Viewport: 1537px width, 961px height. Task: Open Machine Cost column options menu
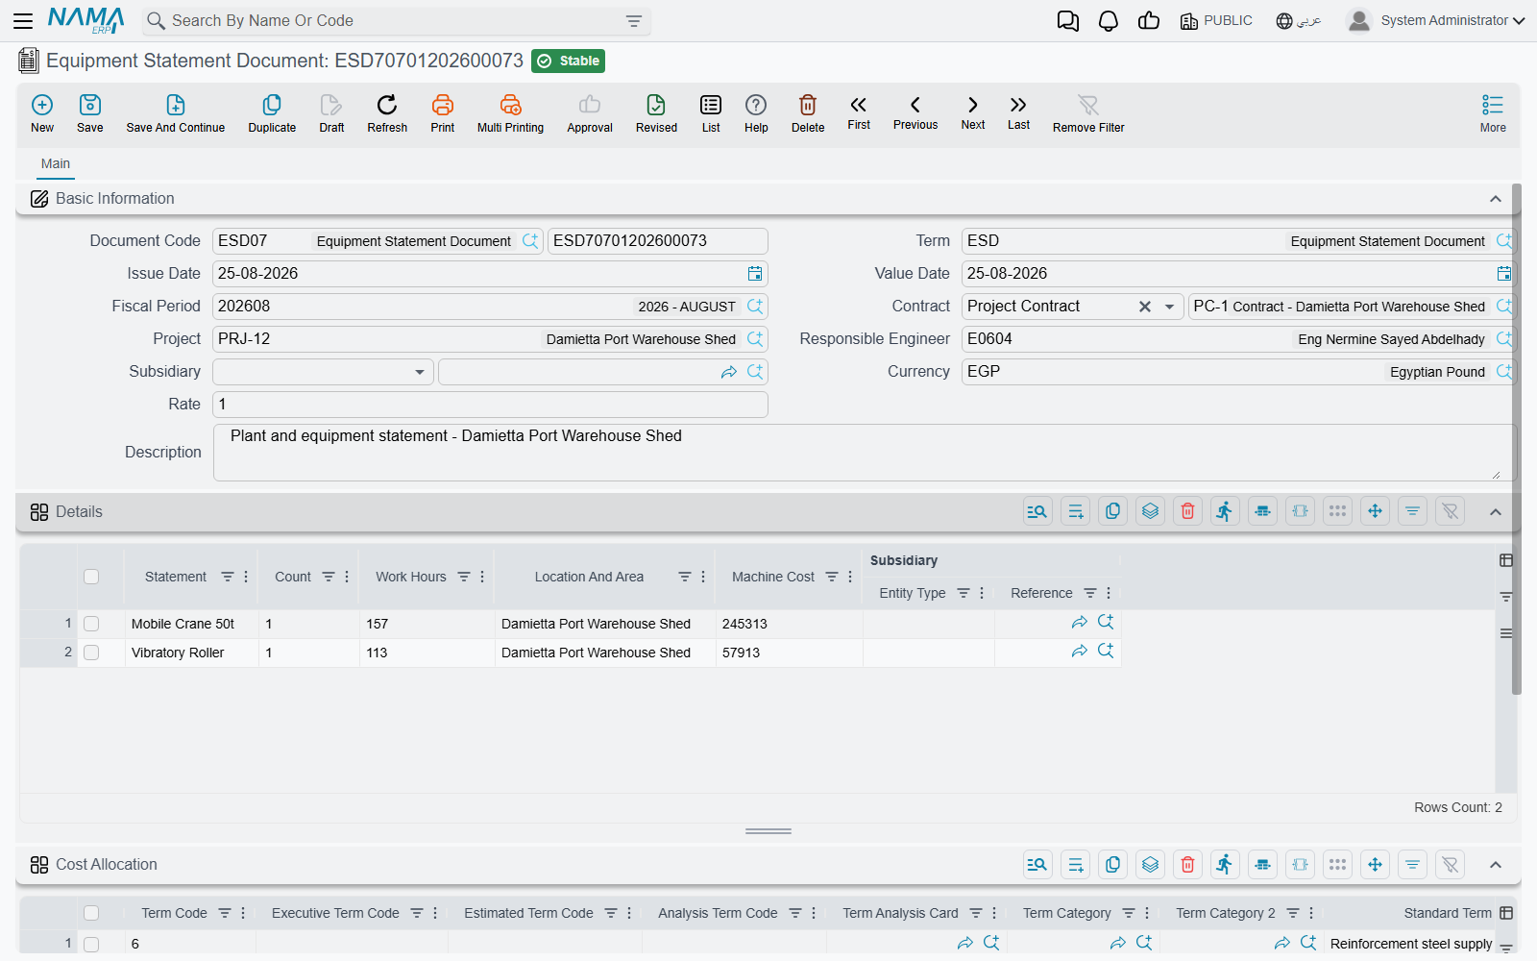tap(850, 577)
